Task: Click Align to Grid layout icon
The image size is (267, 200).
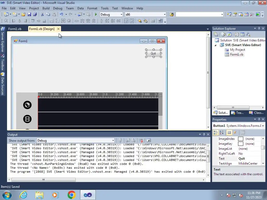Action: click(x=6, y=21)
